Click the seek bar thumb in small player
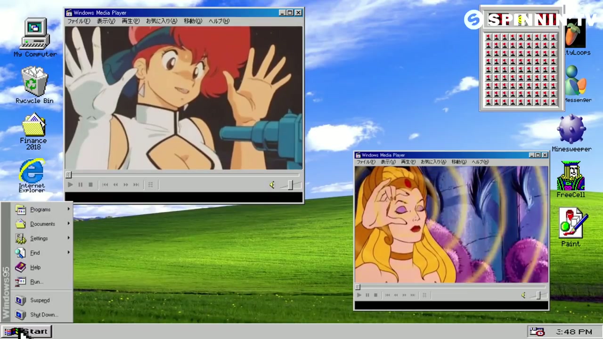Viewport: 603px width, 339px height. point(358,287)
